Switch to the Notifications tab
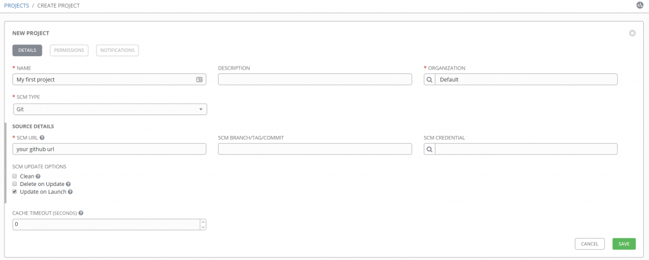 [x=117, y=50]
